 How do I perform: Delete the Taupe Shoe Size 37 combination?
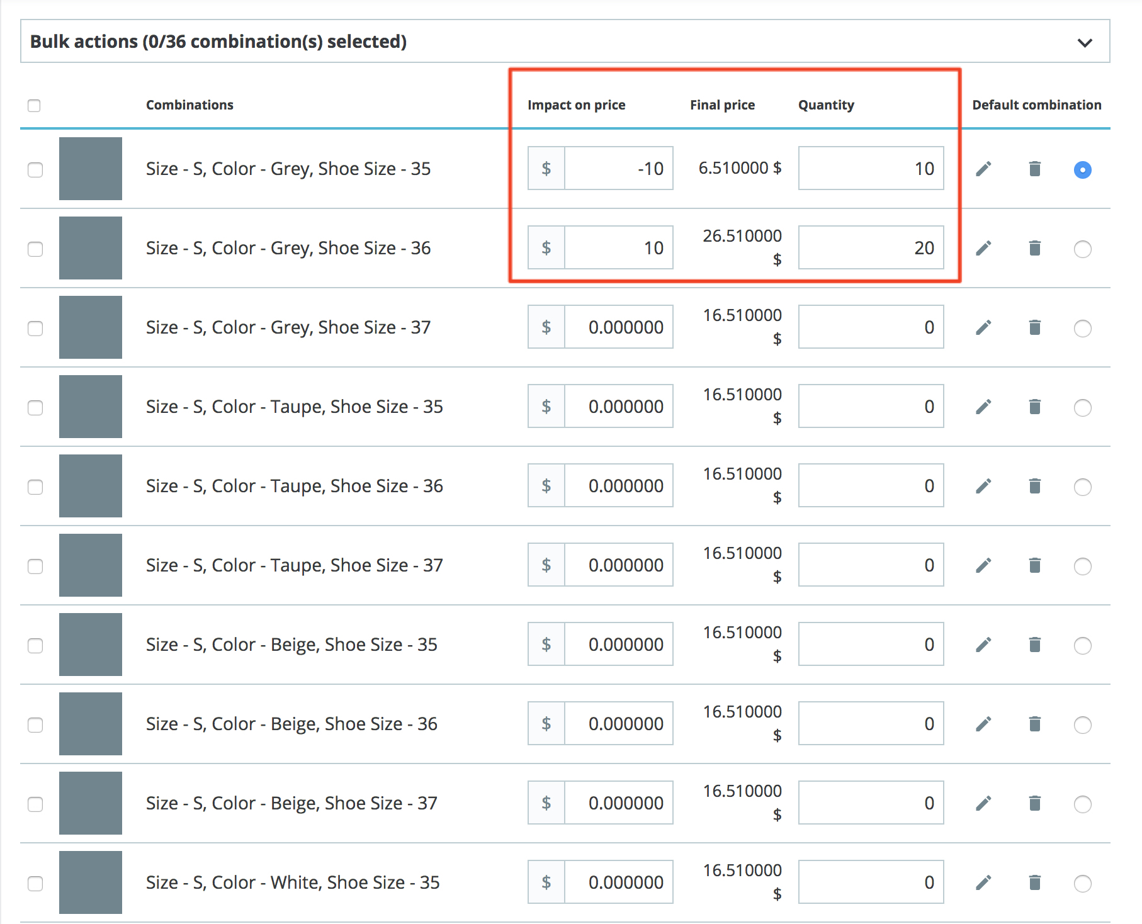pyautogui.click(x=1034, y=565)
